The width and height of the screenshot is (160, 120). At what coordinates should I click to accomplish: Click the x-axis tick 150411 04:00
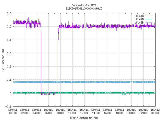[36, 111]
